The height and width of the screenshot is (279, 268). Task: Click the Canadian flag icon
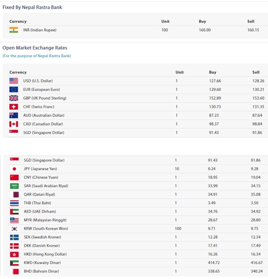click(x=14, y=124)
